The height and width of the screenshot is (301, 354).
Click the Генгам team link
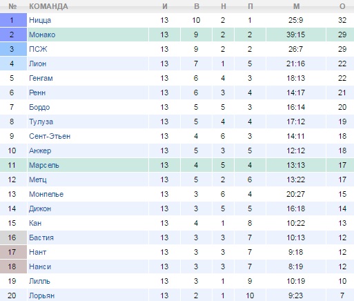(x=41, y=78)
